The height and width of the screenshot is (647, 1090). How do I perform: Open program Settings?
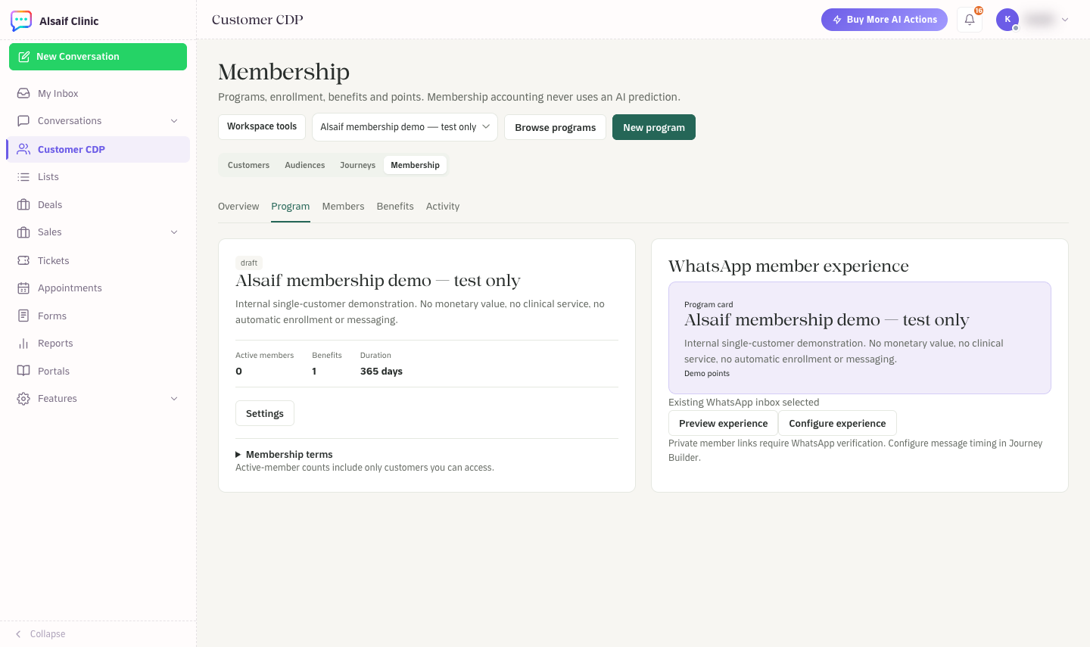(x=265, y=414)
